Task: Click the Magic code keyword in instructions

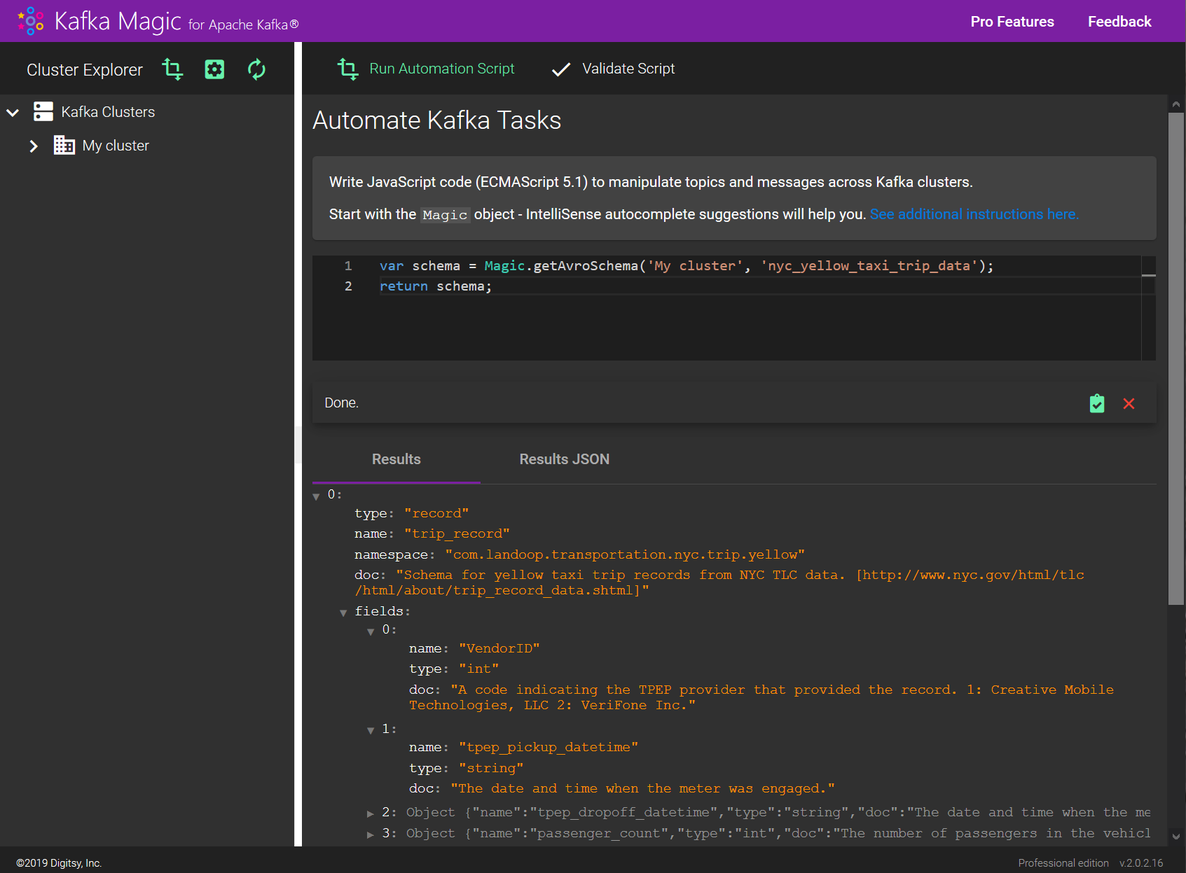Action: point(445,215)
